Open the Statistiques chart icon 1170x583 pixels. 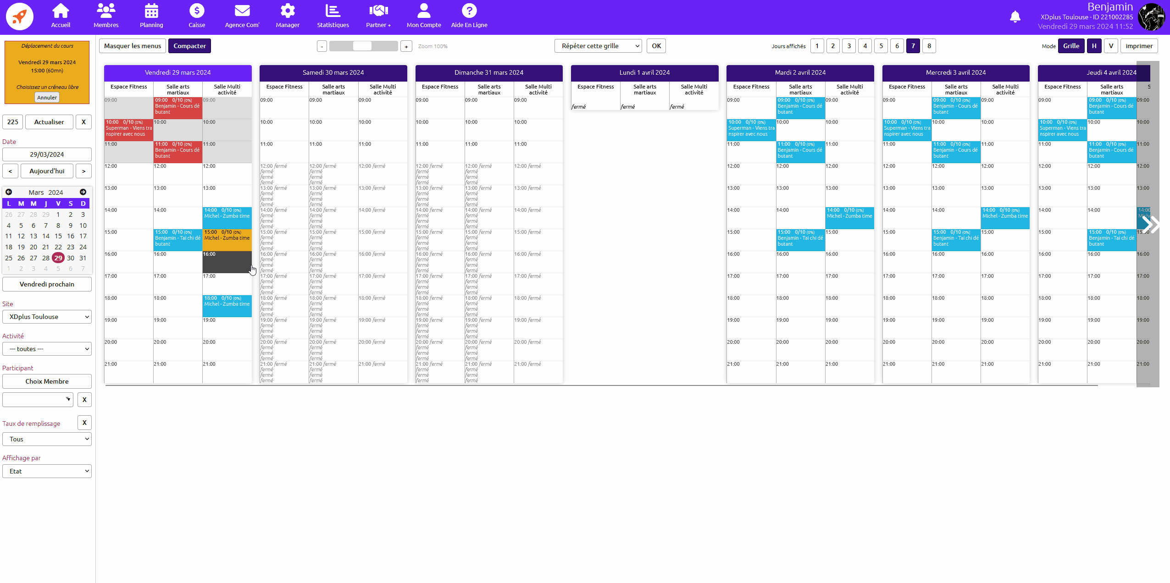click(333, 11)
